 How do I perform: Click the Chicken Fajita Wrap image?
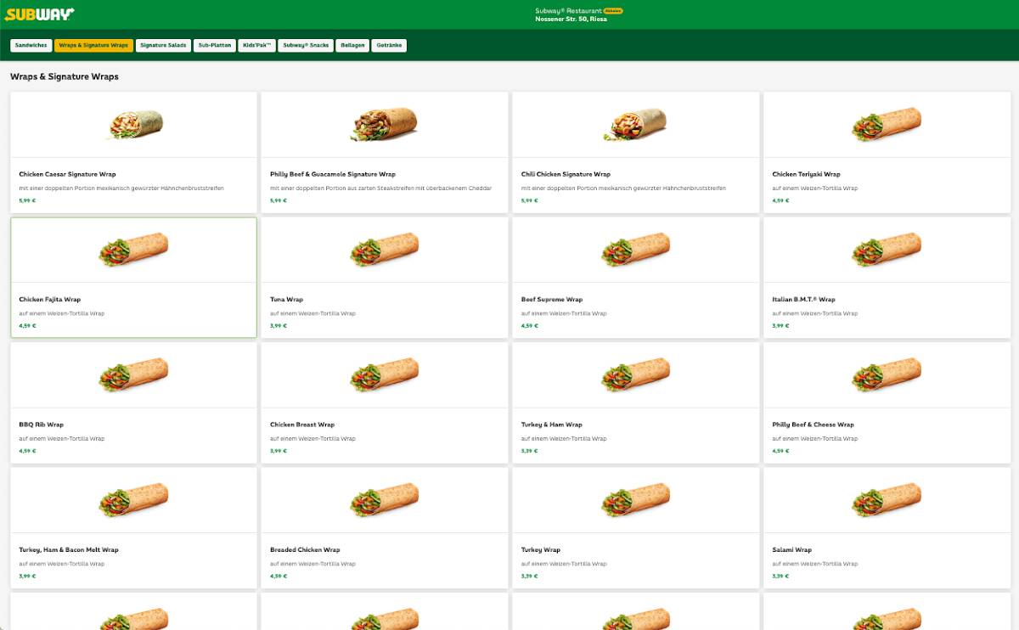coord(134,250)
